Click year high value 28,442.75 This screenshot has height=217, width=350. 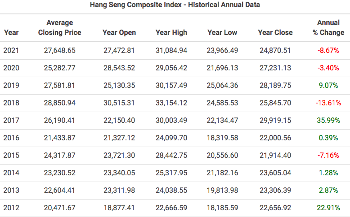pos(171,155)
